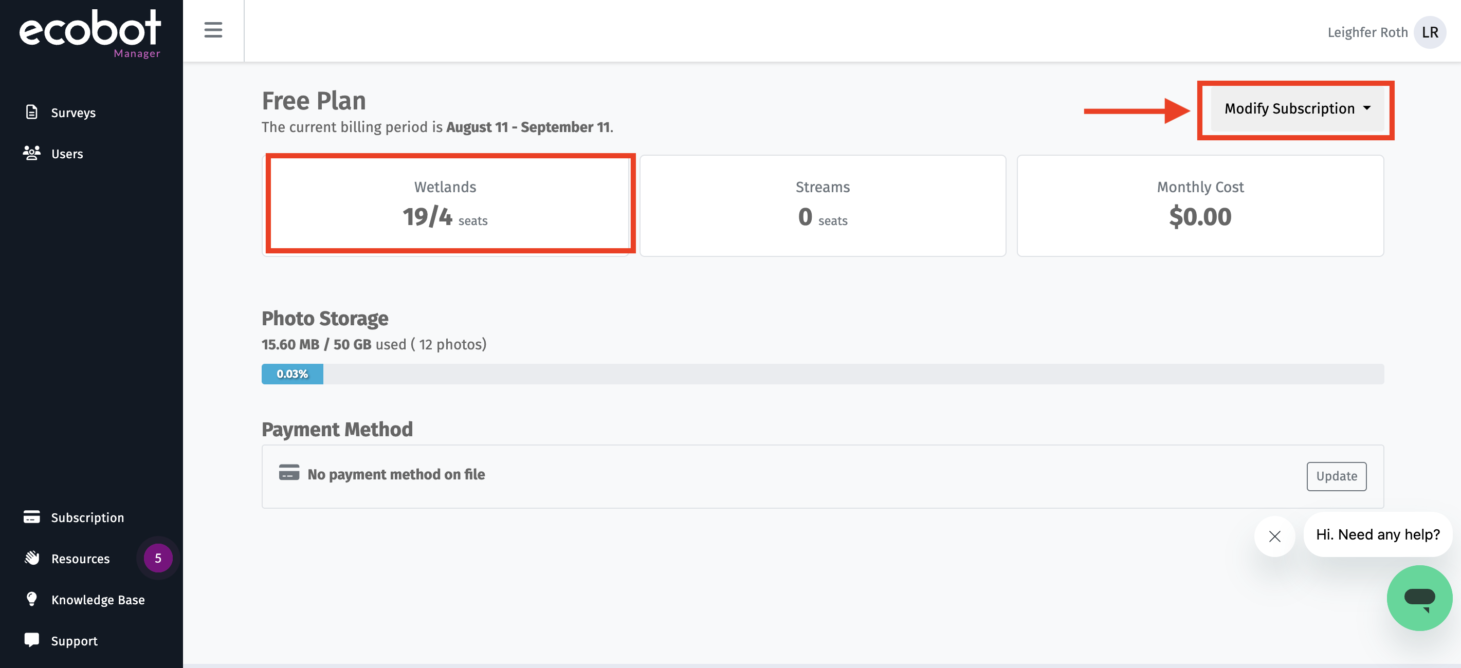Go to Knowledge Base in sidebar

point(98,599)
